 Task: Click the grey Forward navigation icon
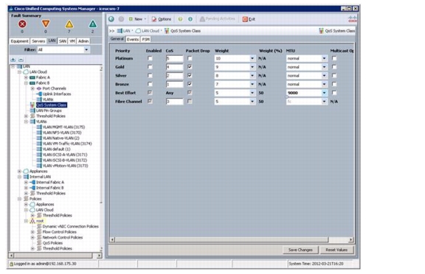121,19
